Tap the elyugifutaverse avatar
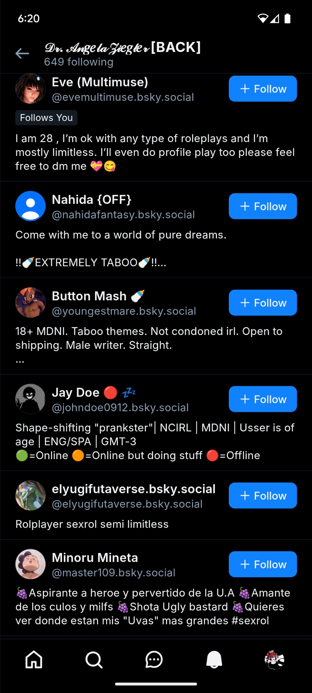This screenshot has height=693, width=312. pyautogui.click(x=31, y=495)
